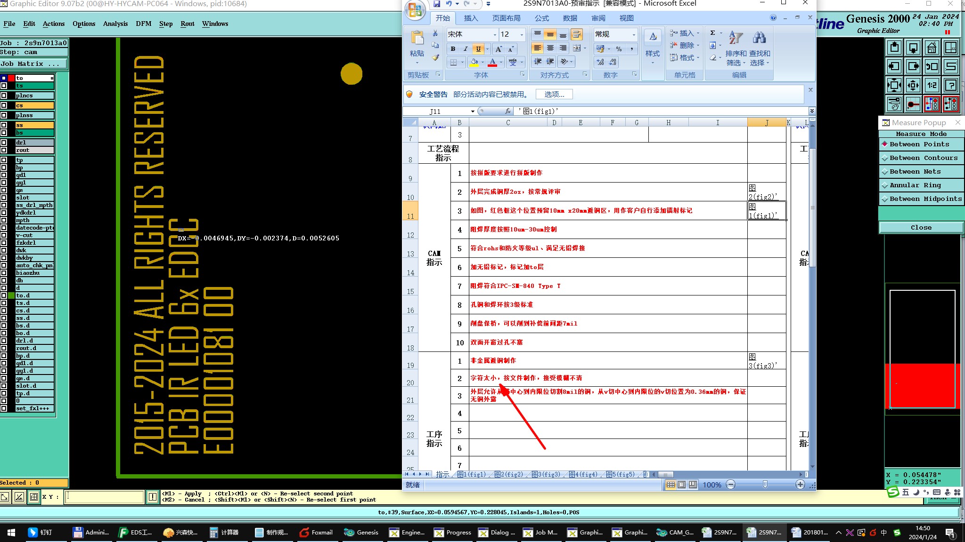965x542 pixels.
Task: Click the center text alignment icon
Action: (550, 48)
